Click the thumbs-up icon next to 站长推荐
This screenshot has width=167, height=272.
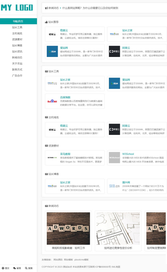(x=46, y=22)
